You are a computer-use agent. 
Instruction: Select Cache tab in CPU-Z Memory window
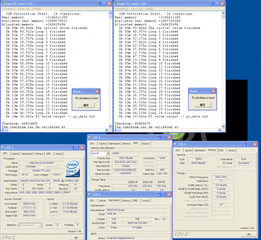(188, 150)
